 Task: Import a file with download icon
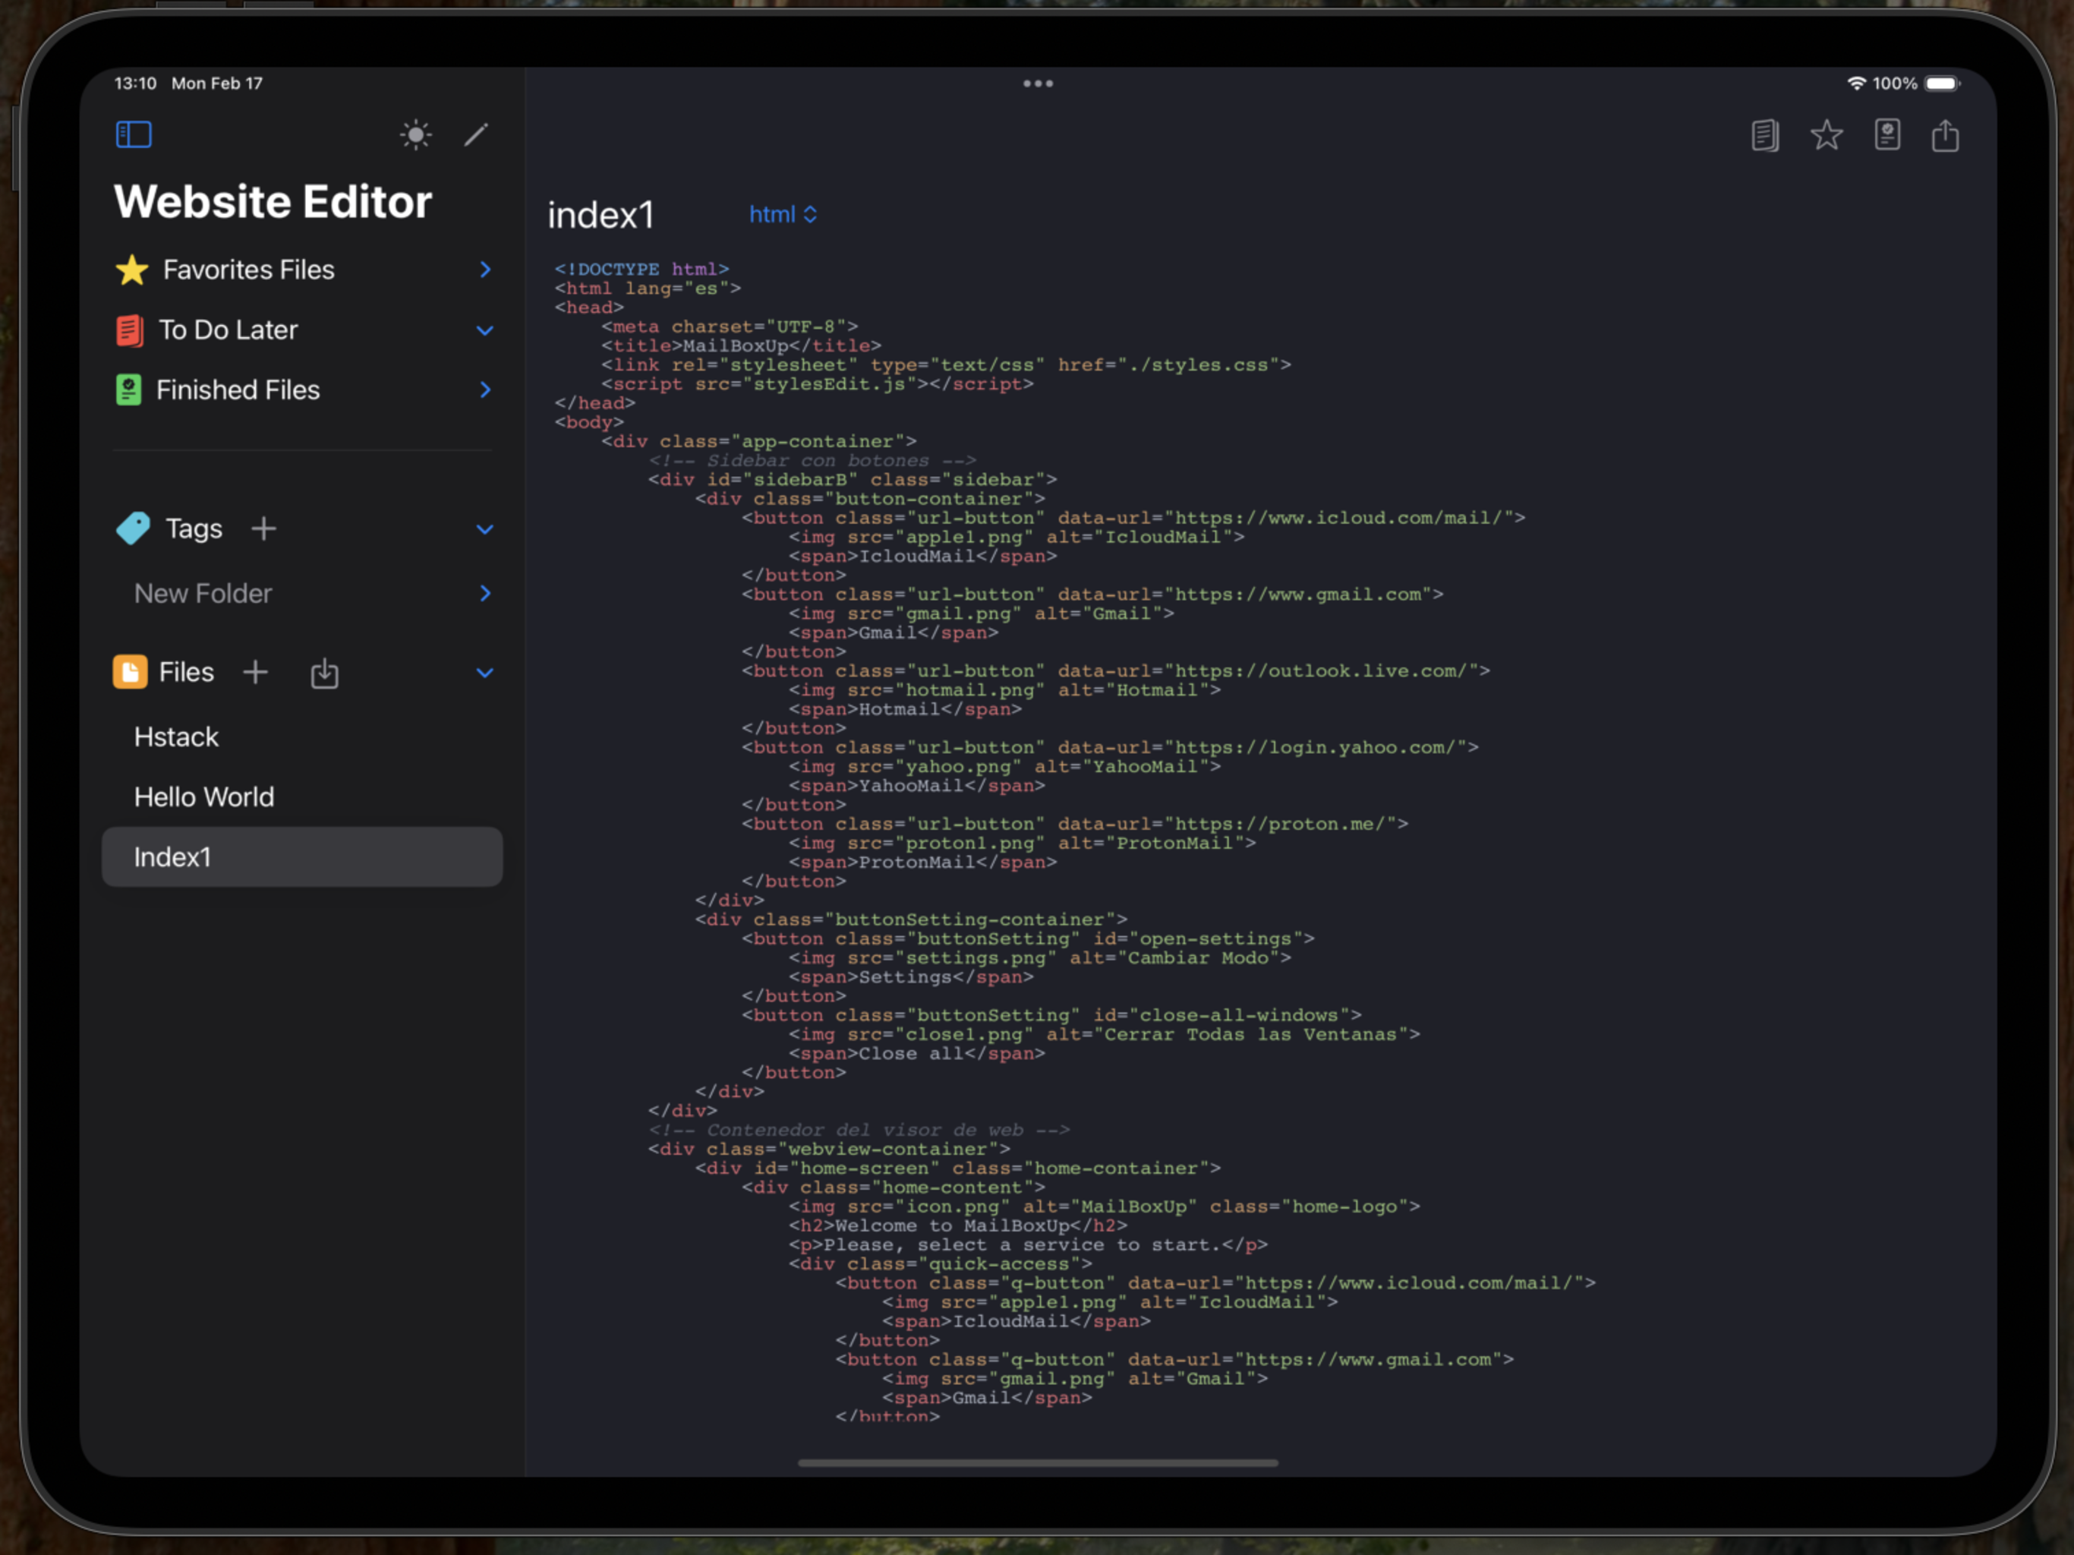[x=324, y=673]
